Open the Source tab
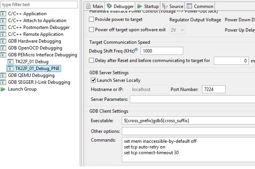Viewport: 255px width, 169px height. (173, 6)
